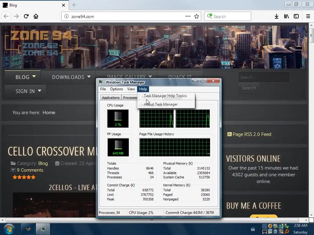The height and width of the screenshot is (235, 314).
Task: Go back with the browser back arrow
Action: tap(6, 17)
